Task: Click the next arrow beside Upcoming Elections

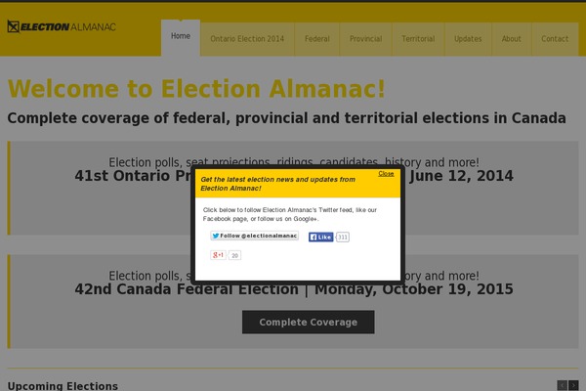Action: tap(573, 385)
